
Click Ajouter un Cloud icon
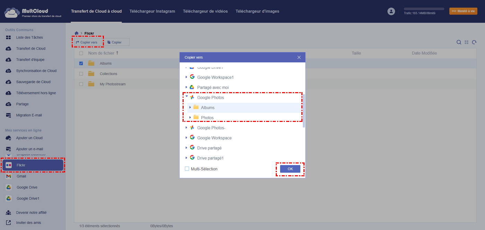click(x=9, y=138)
